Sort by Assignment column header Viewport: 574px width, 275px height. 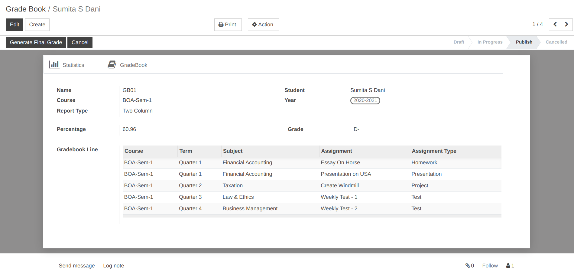365,151
